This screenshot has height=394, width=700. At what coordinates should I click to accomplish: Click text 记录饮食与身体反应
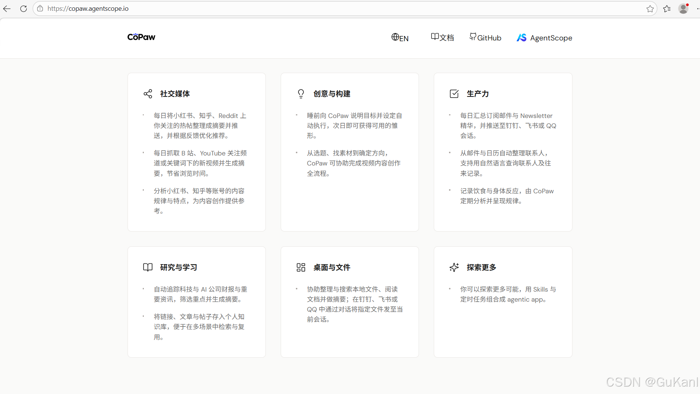point(507,196)
